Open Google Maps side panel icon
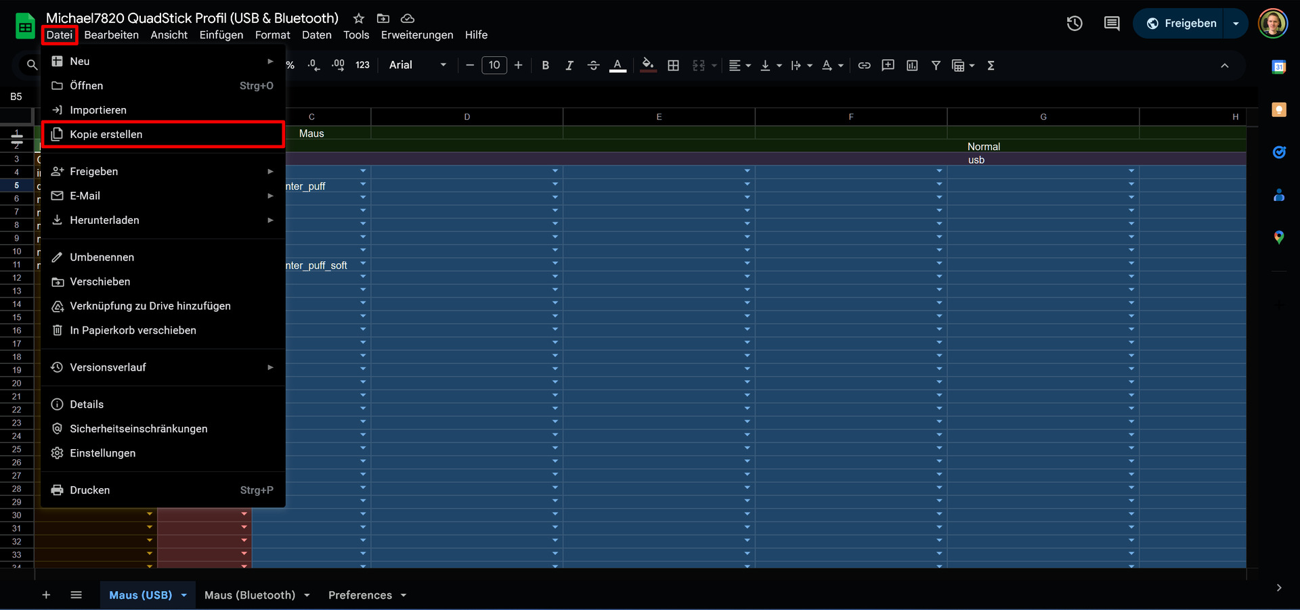This screenshot has width=1300, height=610. (1278, 237)
